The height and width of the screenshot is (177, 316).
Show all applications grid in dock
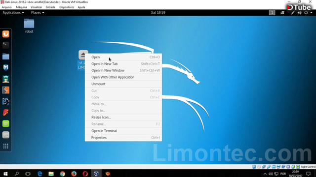pos(6,146)
